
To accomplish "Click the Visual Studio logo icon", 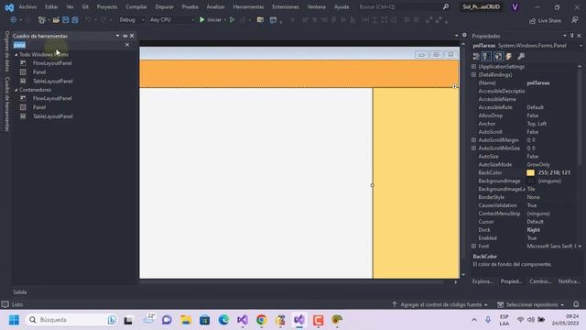I will 9,7.
